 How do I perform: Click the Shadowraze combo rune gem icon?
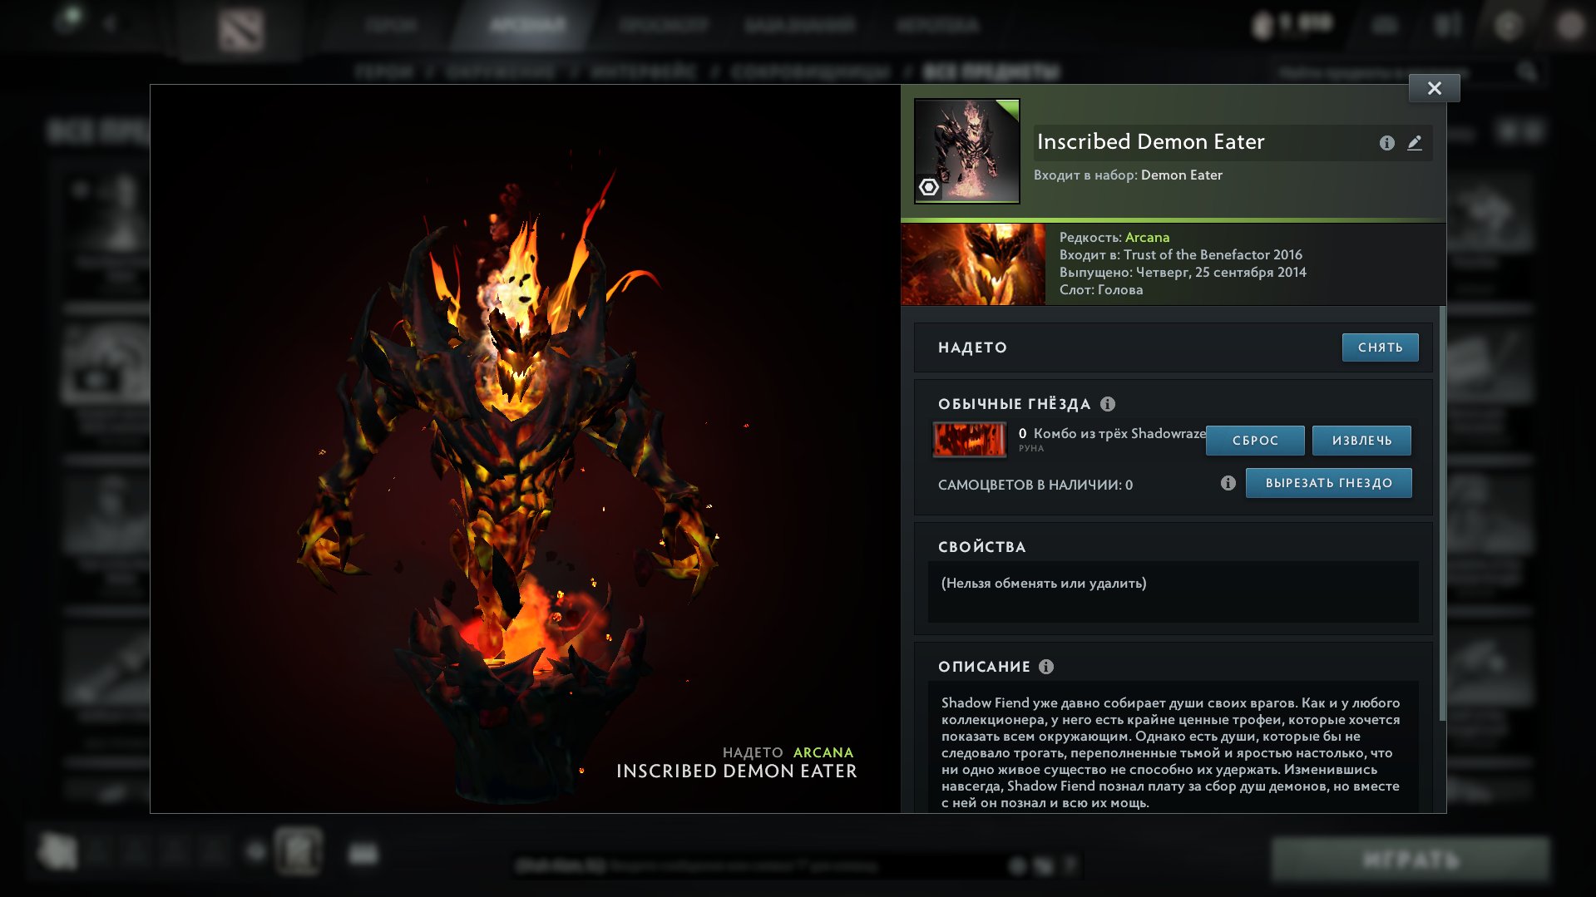[969, 440]
